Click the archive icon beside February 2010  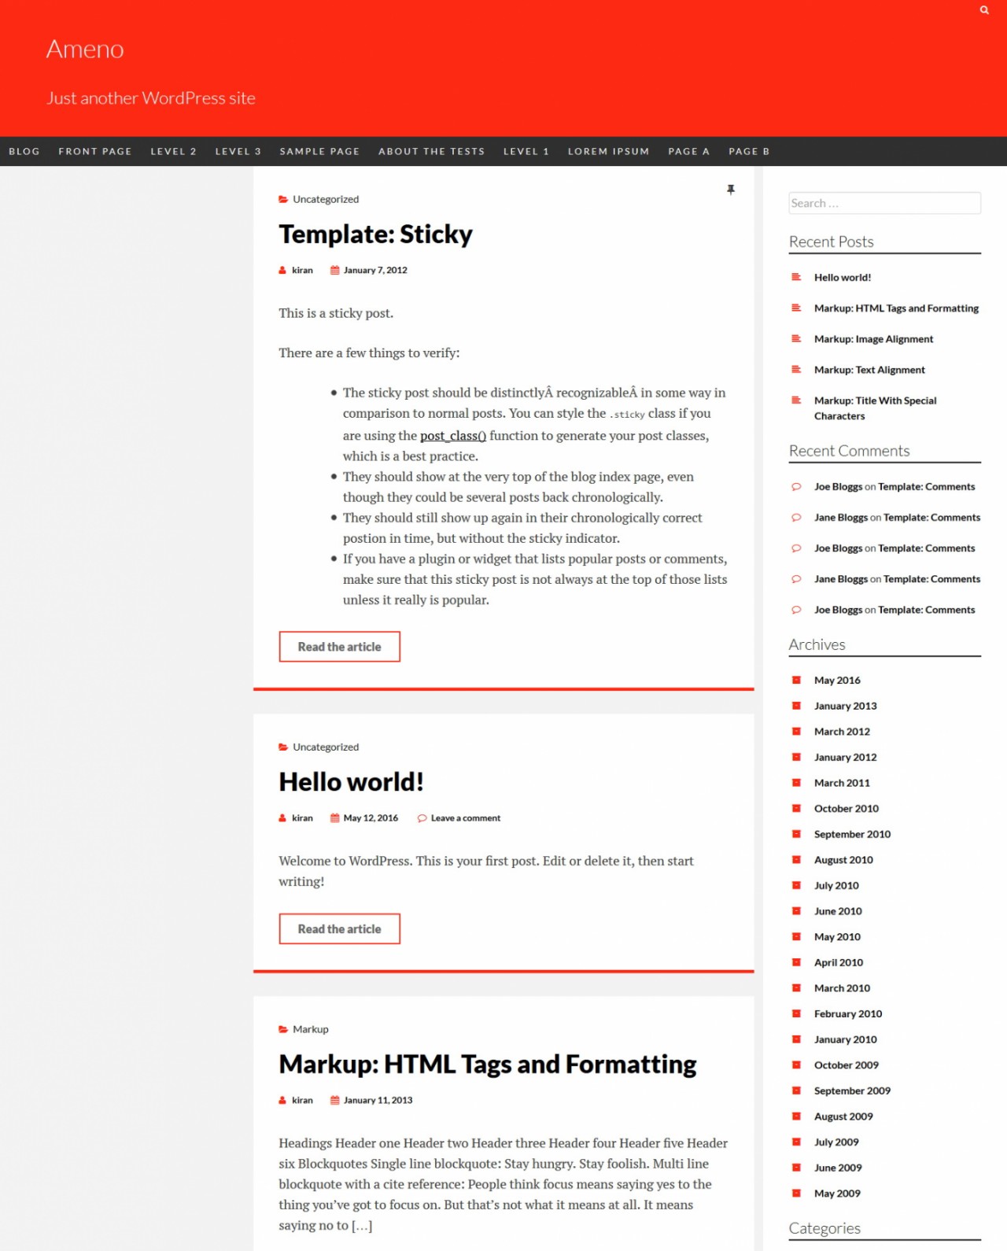tap(796, 1013)
